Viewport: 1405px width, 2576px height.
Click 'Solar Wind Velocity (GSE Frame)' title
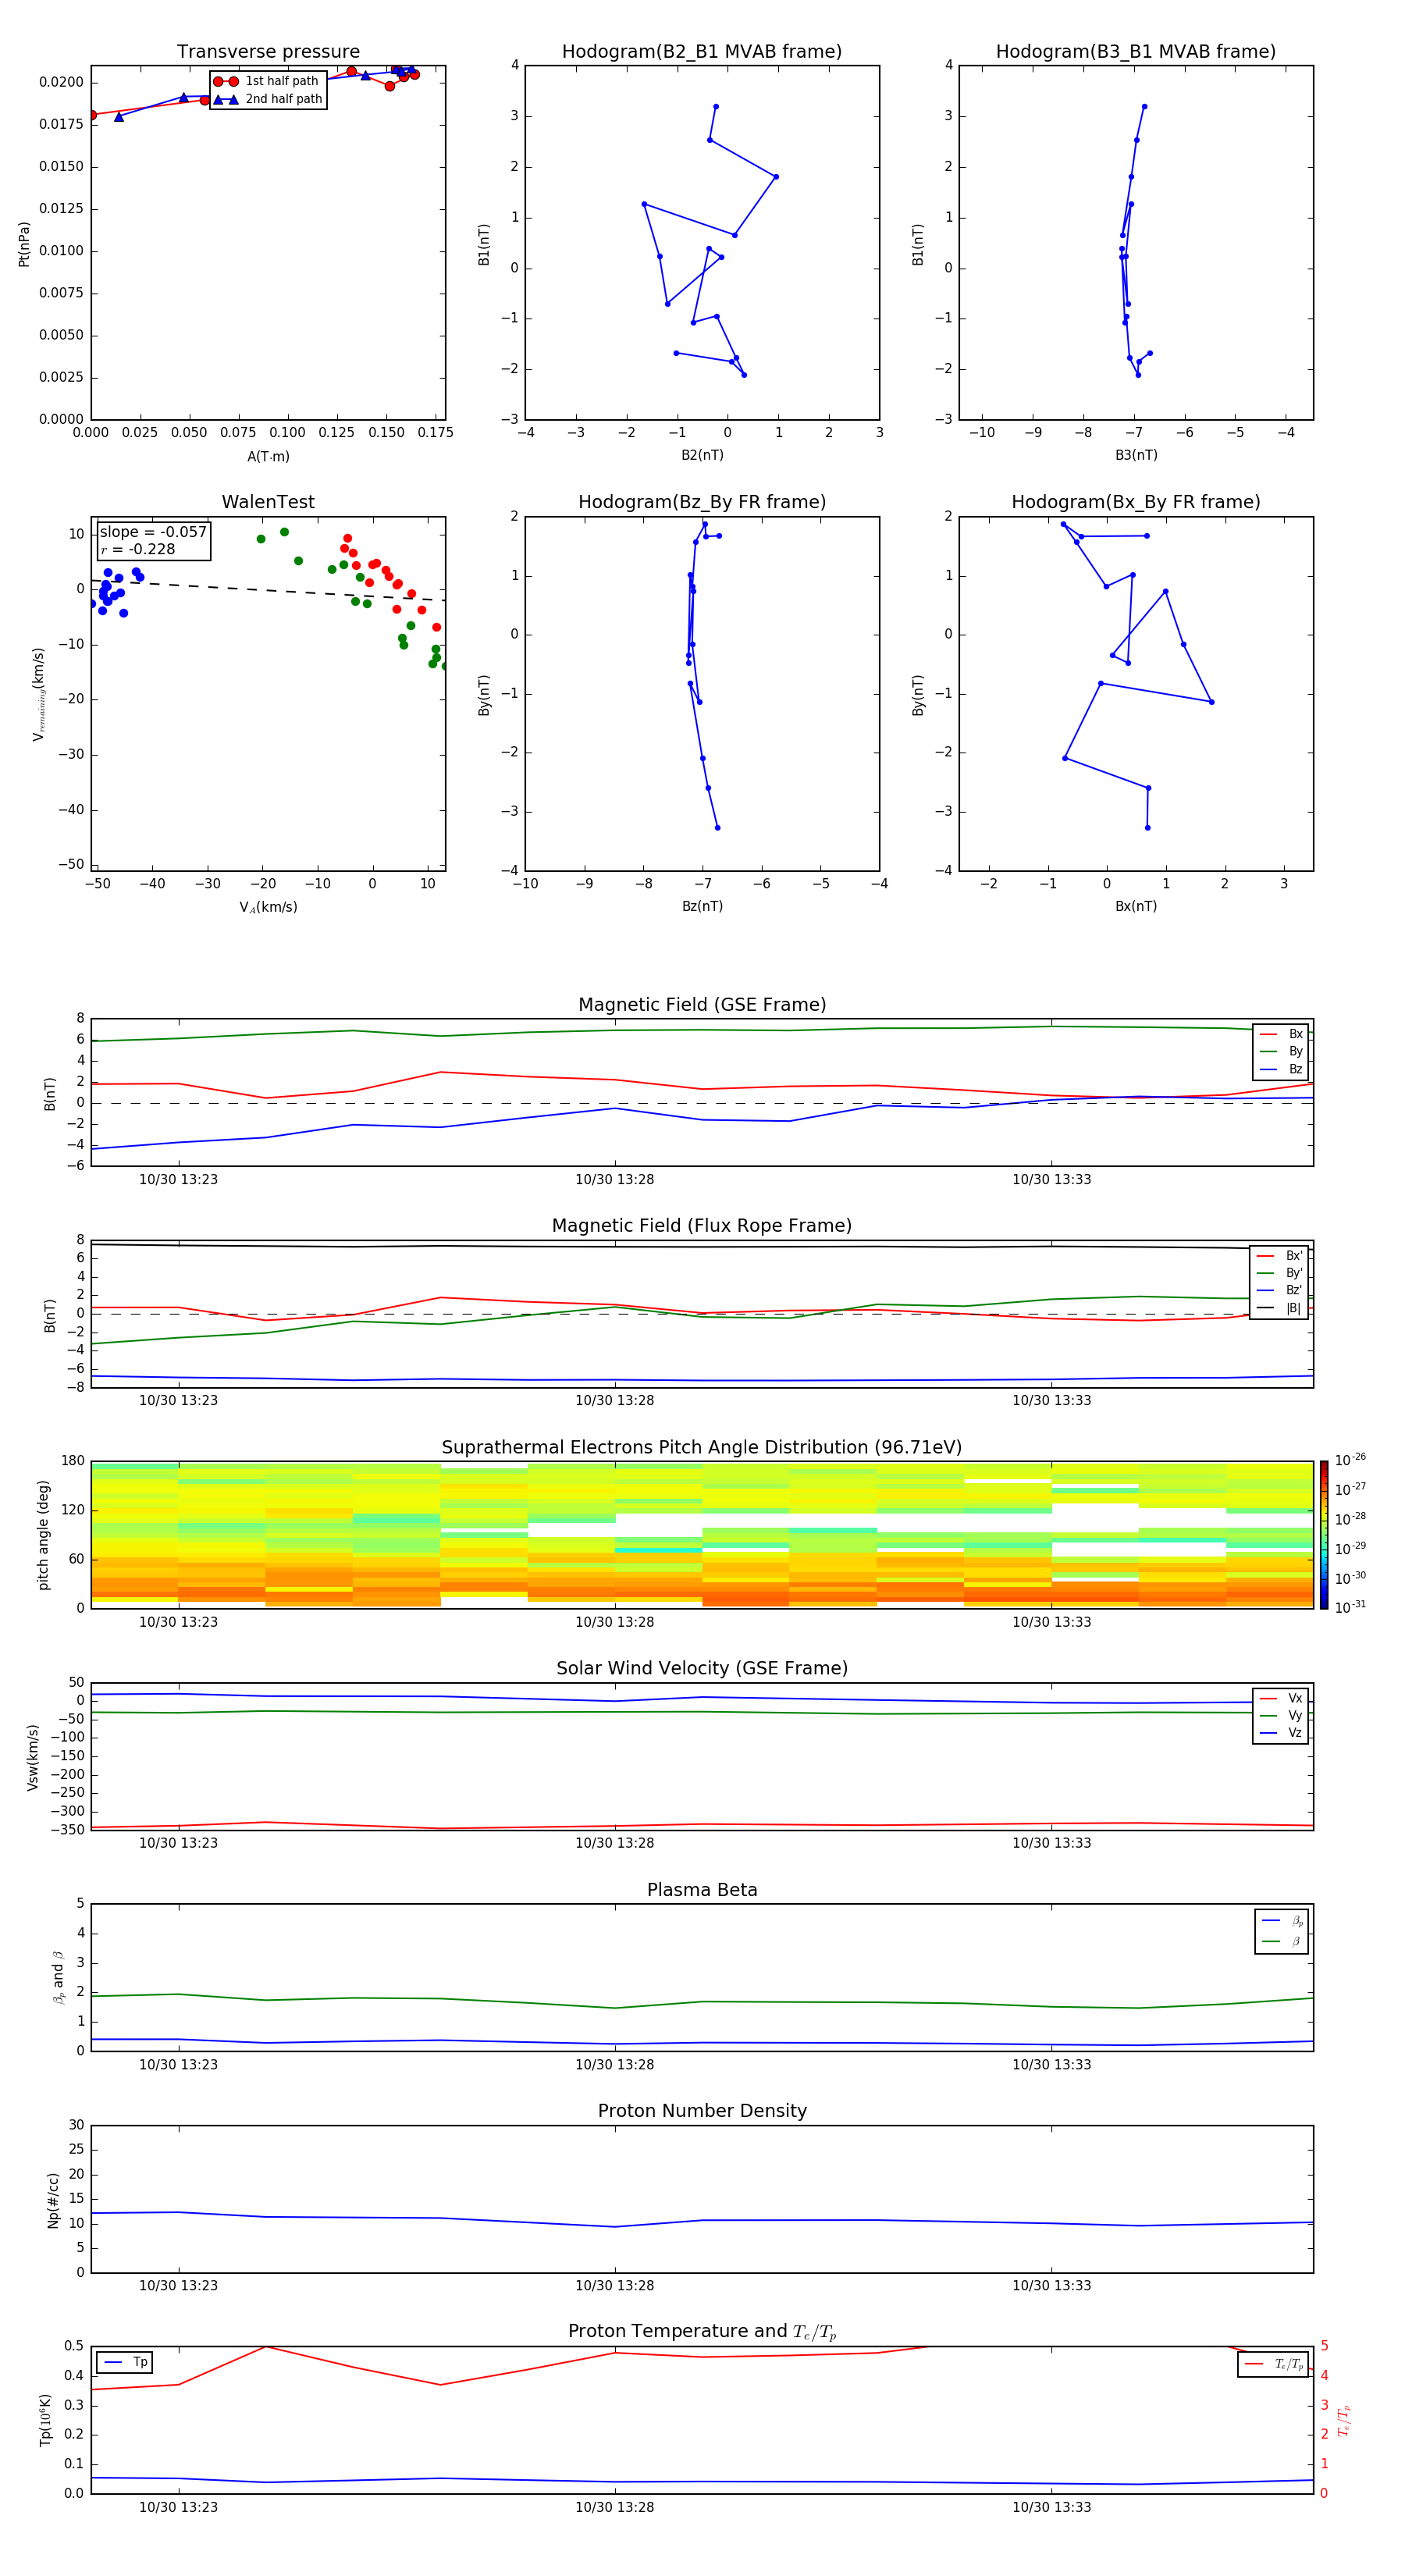point(702,1668)
